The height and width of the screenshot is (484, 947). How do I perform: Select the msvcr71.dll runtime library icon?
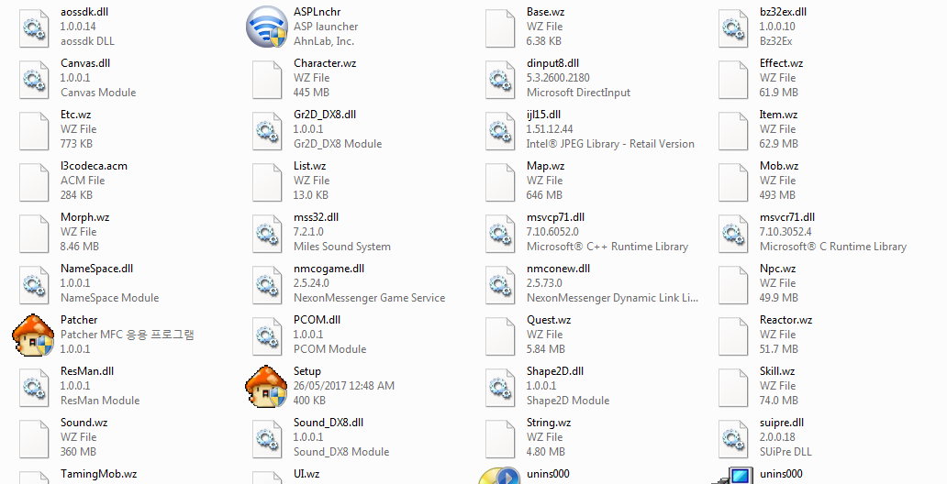point(733,232)
